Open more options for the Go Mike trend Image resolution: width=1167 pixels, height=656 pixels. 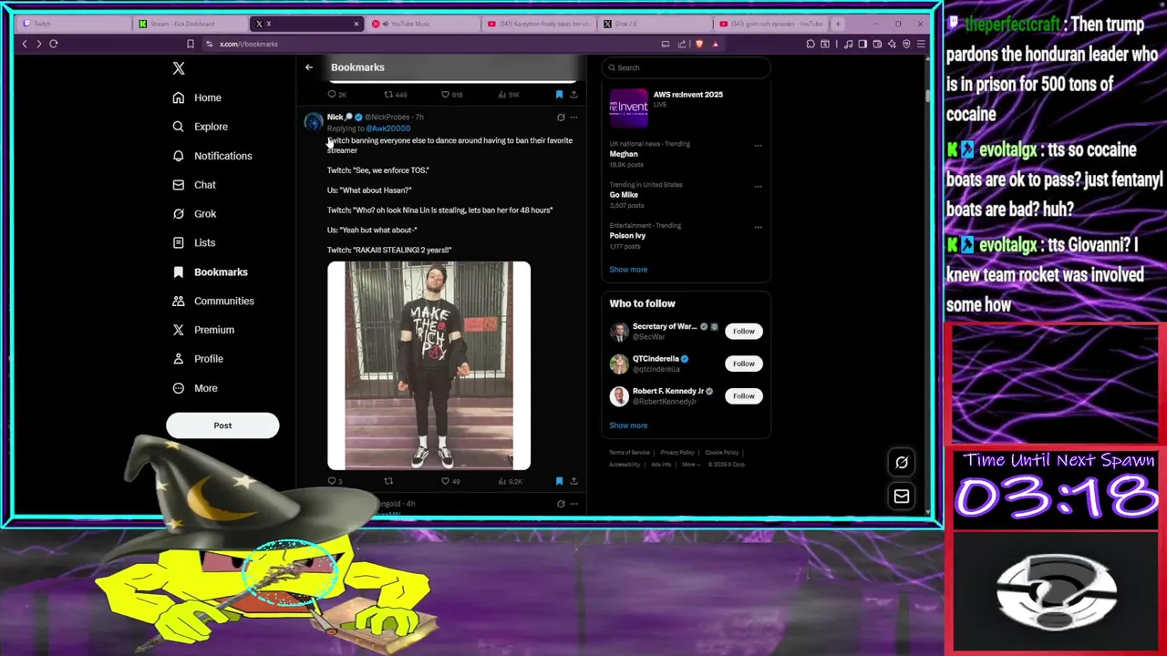[x=758, y=187]
